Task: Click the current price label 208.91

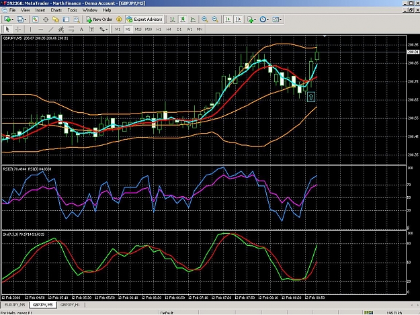Action: click(x=413, y=52)
